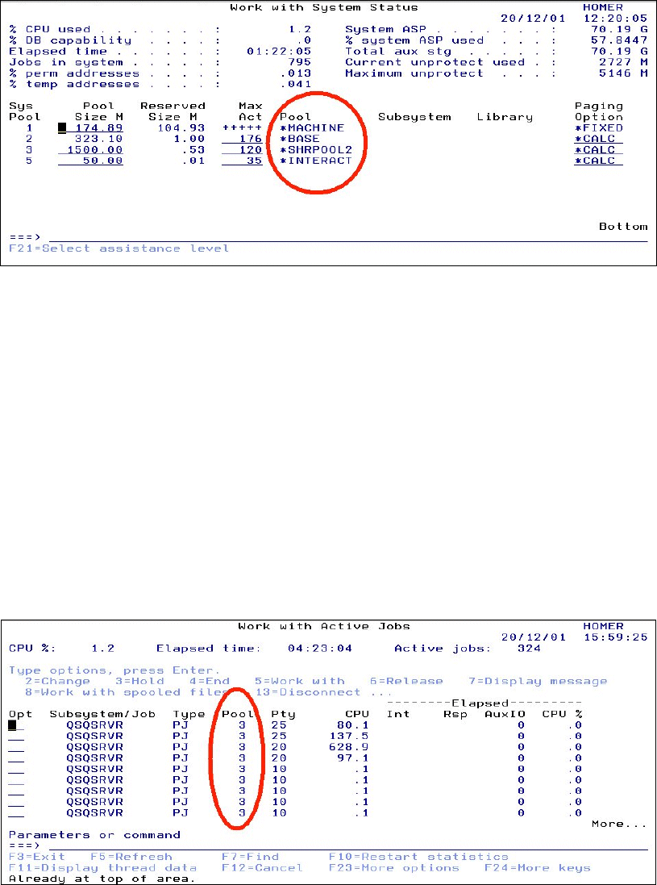Click the *MACHINE pool size field 174.89
Viewport: 657px width, 885px height.
click(91, 128)
